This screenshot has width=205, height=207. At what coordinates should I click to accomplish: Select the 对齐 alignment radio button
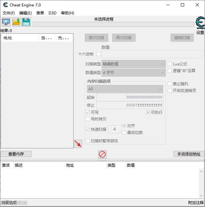[x=124, y=126]
